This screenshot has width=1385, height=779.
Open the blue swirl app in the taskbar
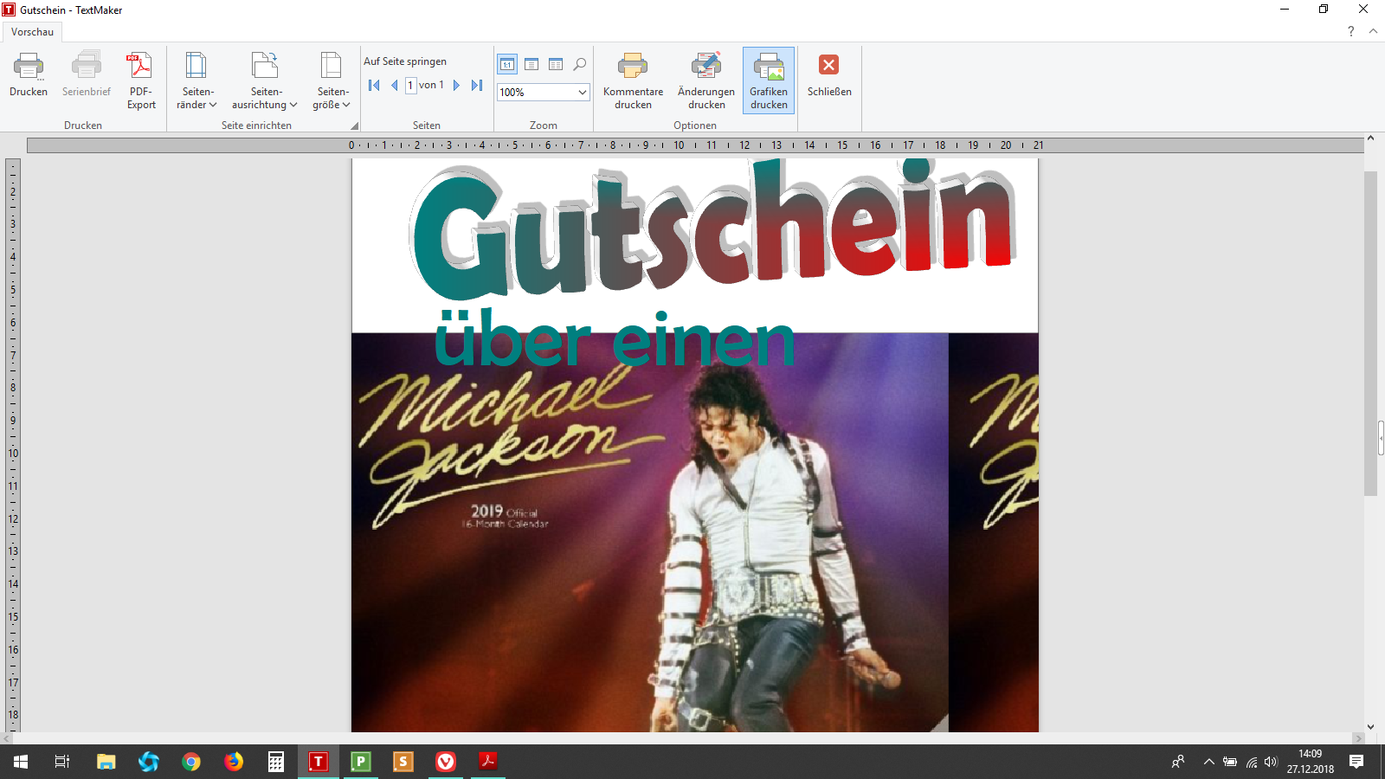pos(149,762)
